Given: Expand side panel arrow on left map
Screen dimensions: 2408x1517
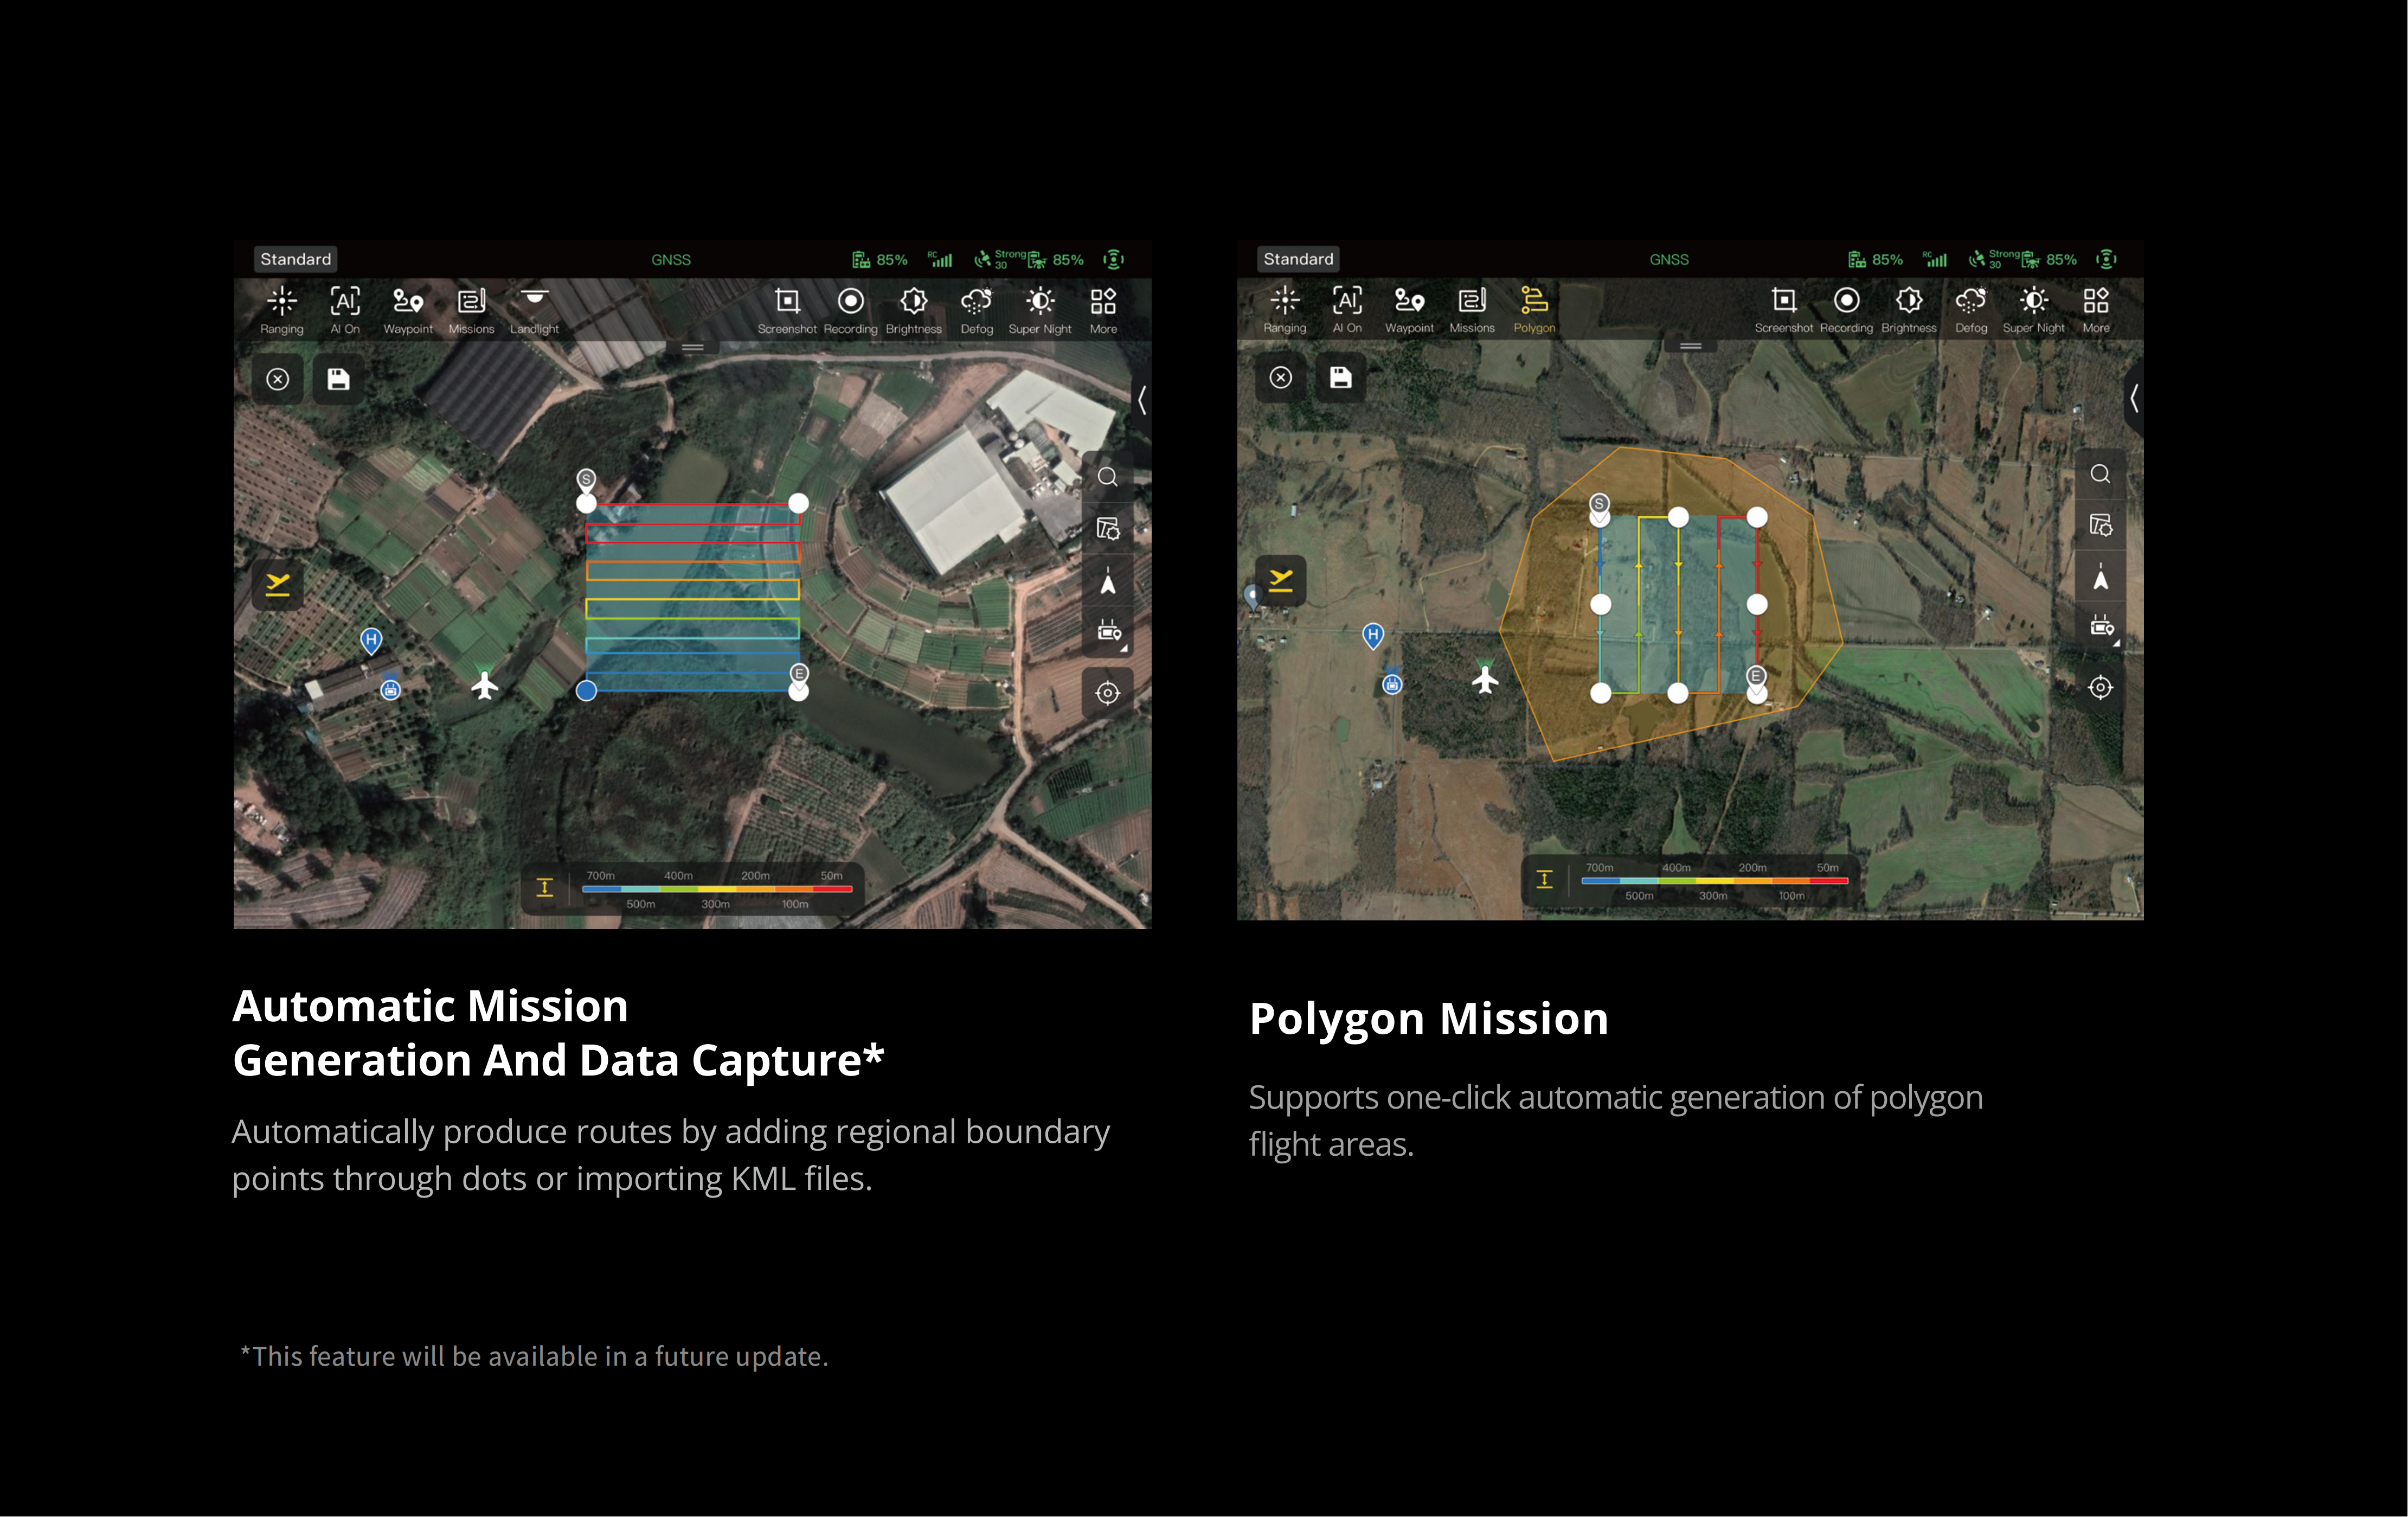Looking at the screenshot, I should coord(1142,400).
